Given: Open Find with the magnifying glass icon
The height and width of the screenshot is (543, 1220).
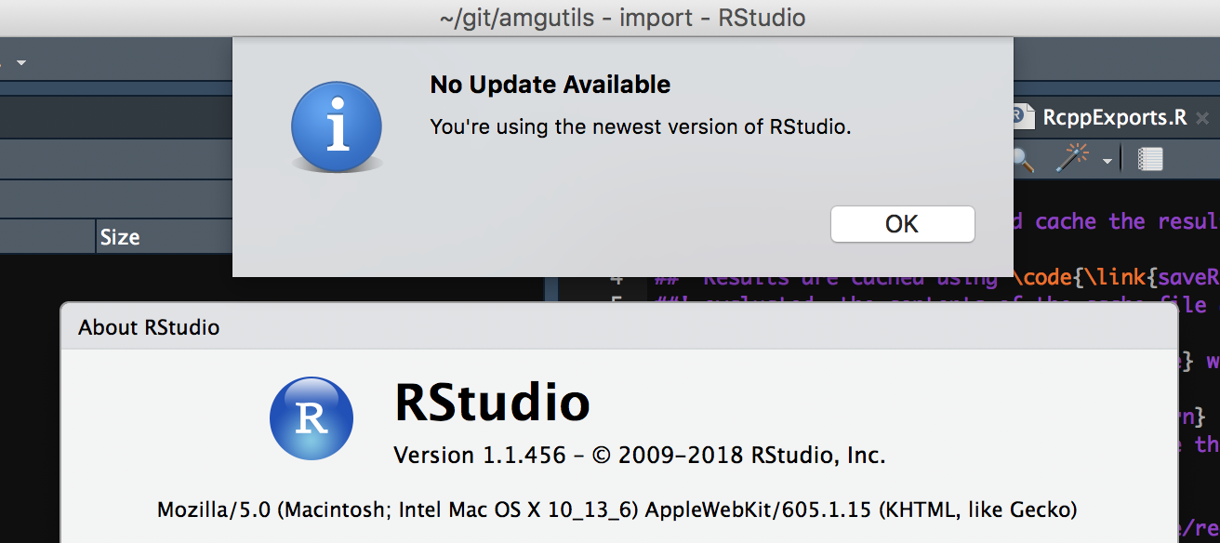Looking at the screenshot, I should click(1021, 160).
